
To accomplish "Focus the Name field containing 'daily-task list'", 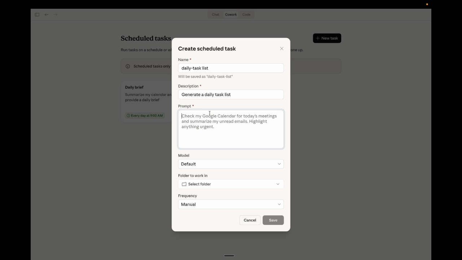I will [231, 68].
